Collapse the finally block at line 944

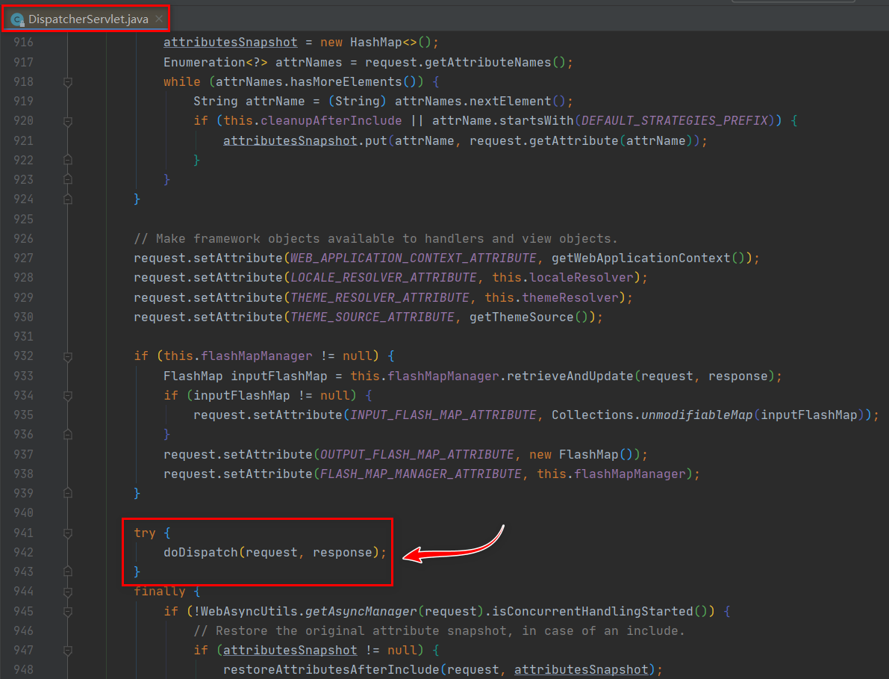(x=67, y=592)
